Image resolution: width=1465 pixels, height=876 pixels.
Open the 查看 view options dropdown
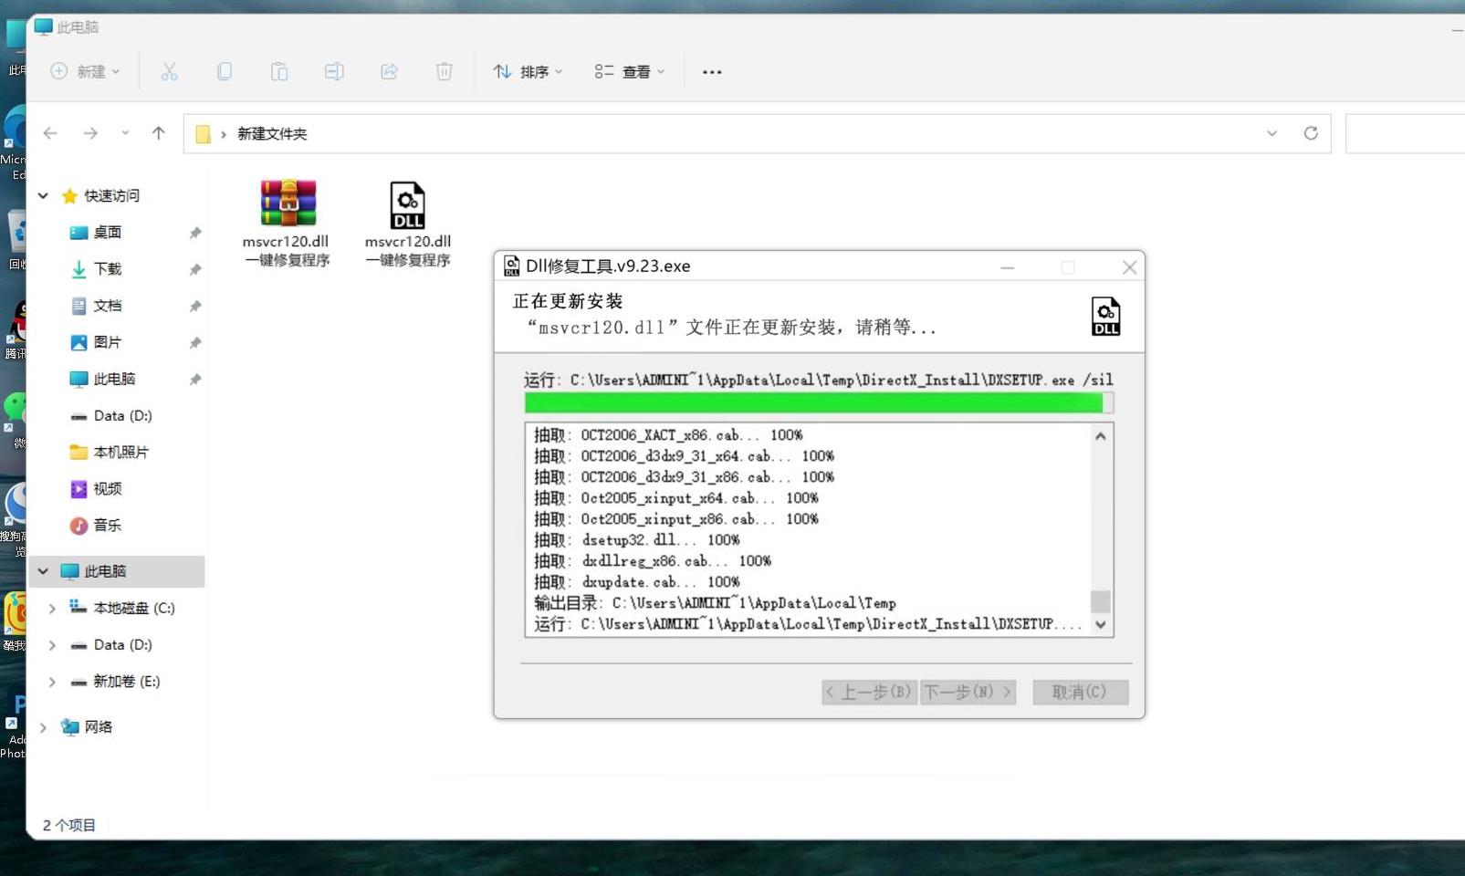(x=629, y=71)
